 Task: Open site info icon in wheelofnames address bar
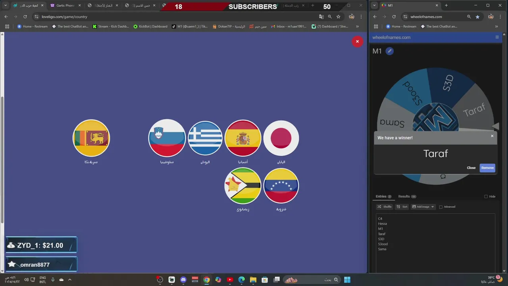tap(405, 17)
